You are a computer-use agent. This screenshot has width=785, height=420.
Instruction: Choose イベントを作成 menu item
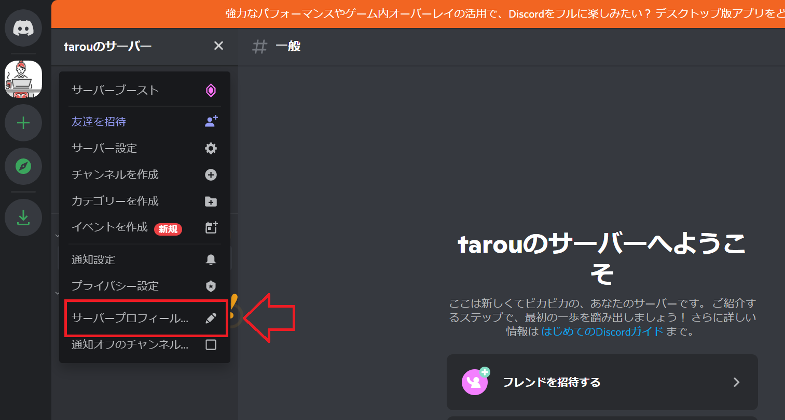point(145,227)
